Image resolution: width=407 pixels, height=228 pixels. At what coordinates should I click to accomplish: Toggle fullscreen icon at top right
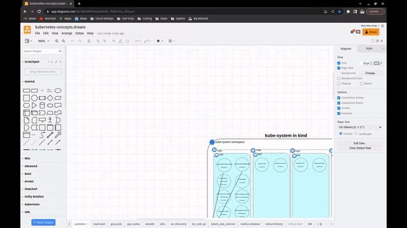pyautogui.click(x=373, y=41)
